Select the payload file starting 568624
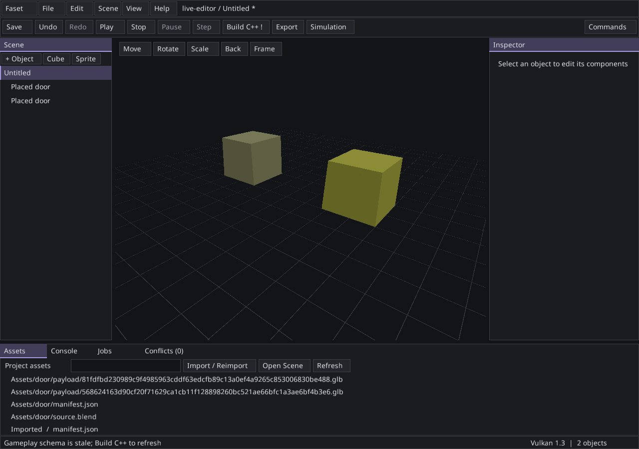This screenshot has height=449, width=639. pos(177,392)
